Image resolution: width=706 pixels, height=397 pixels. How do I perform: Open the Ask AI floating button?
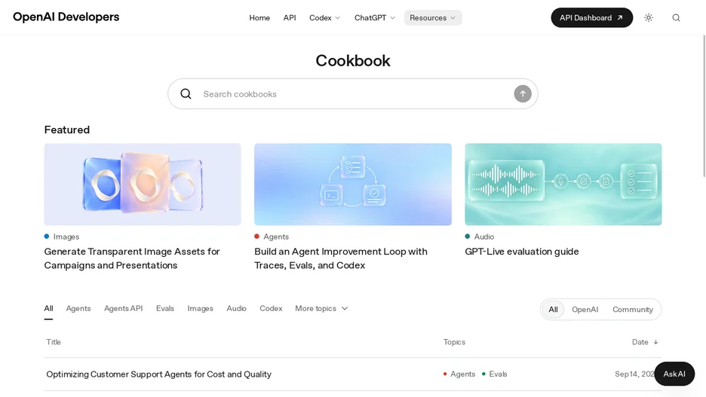point(674,374)
